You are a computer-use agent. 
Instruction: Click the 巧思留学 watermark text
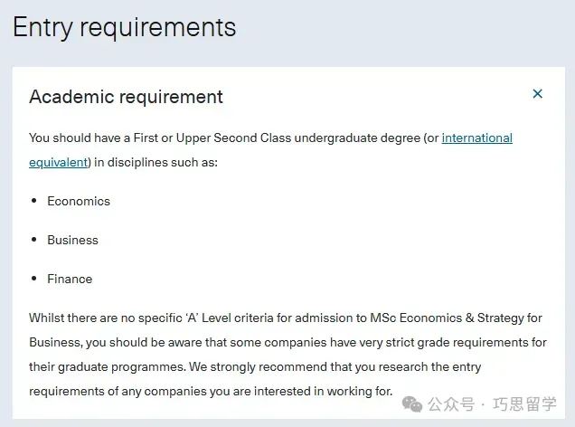tap(525, 404)
